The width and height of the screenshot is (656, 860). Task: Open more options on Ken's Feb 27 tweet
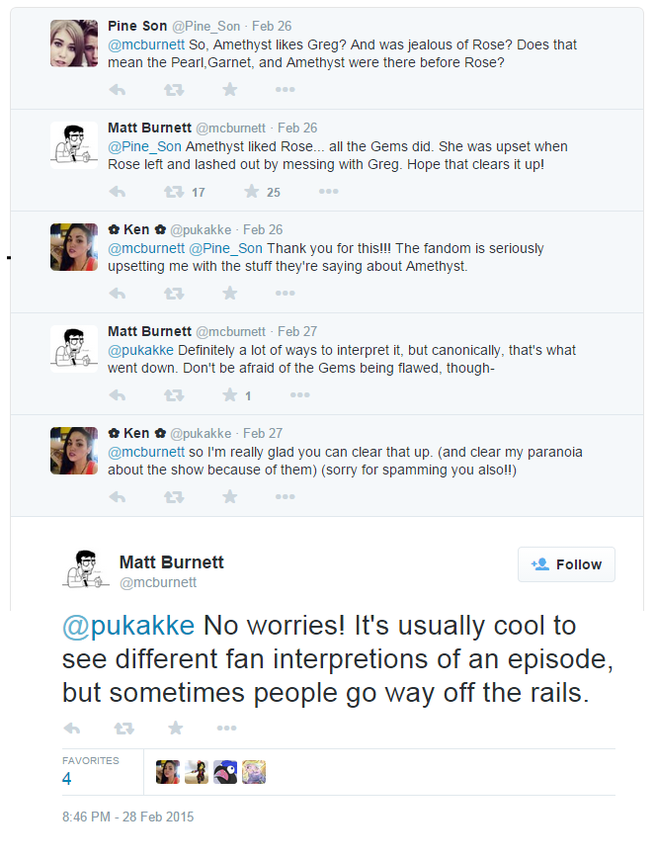coord(286,497)
